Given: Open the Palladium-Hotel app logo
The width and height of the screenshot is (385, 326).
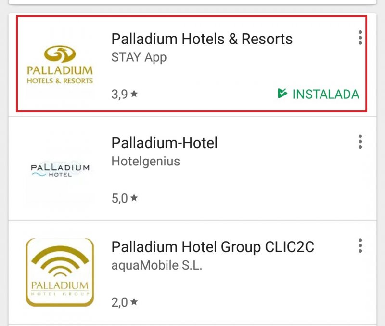Looking at the screenshot, I should pyautogui.click(x=60, y=169).
